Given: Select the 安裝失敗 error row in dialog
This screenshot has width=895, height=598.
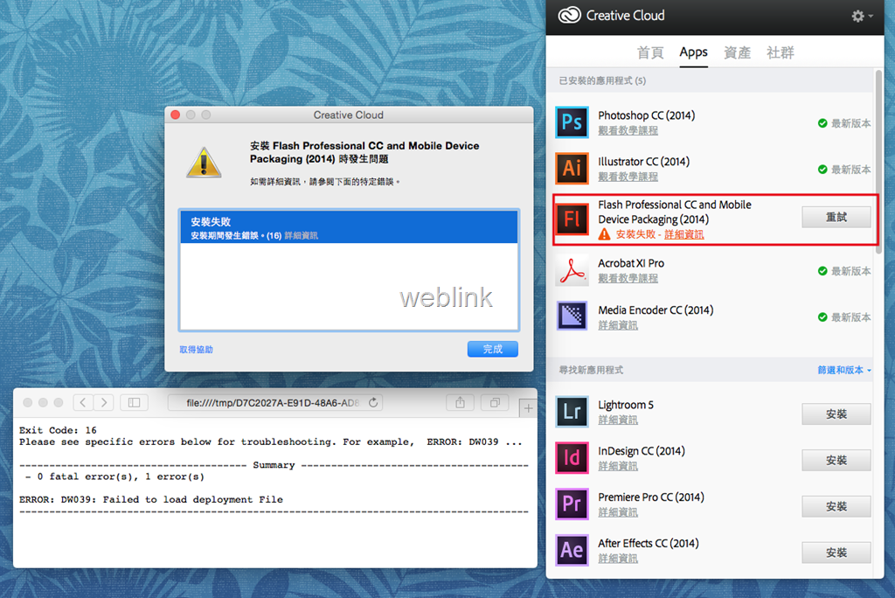Looking at the screenshot, I should (x=349, y=227).
